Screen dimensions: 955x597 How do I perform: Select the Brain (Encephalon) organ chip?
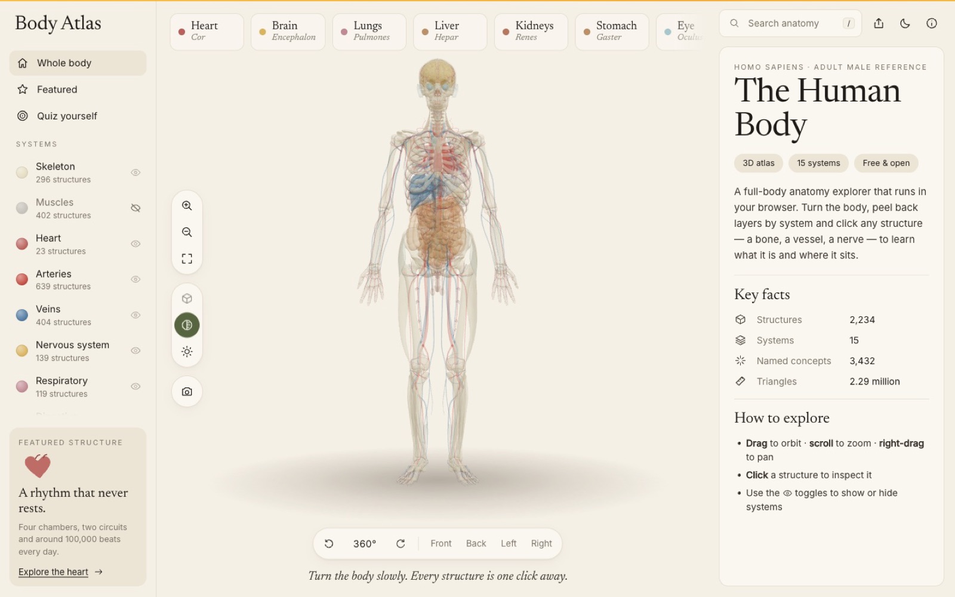(288, 31)
